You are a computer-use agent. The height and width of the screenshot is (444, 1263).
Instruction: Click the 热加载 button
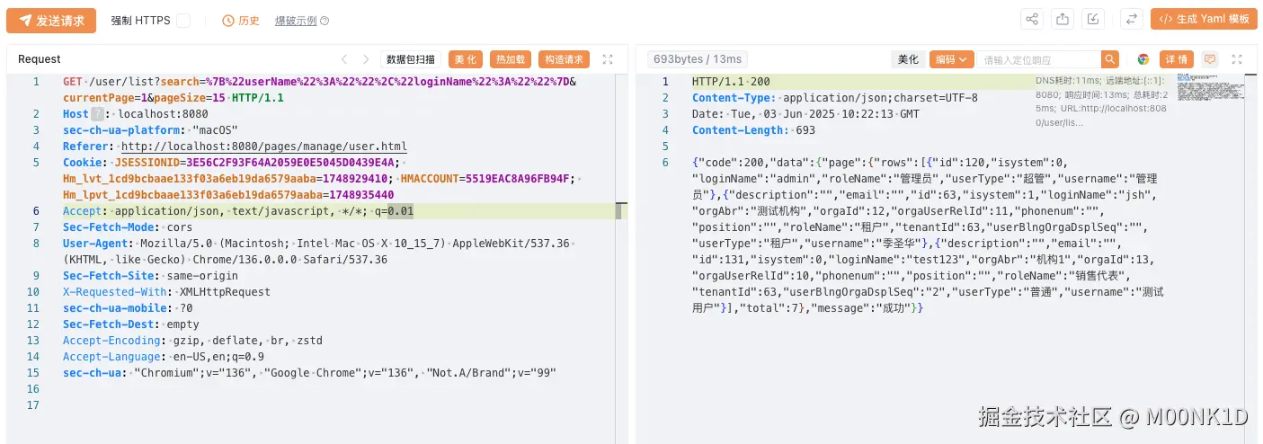[x=511, y=59]
